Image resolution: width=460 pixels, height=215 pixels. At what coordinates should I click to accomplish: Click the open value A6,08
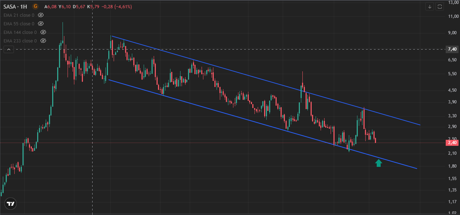tap(51, 6)
